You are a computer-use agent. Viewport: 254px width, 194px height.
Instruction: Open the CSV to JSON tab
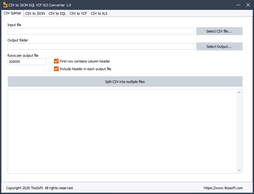click(35, 13)
